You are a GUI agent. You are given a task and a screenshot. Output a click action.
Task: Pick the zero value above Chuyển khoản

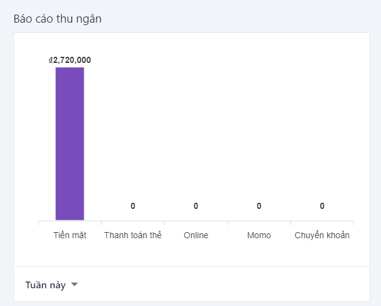(x=322, y=206)
